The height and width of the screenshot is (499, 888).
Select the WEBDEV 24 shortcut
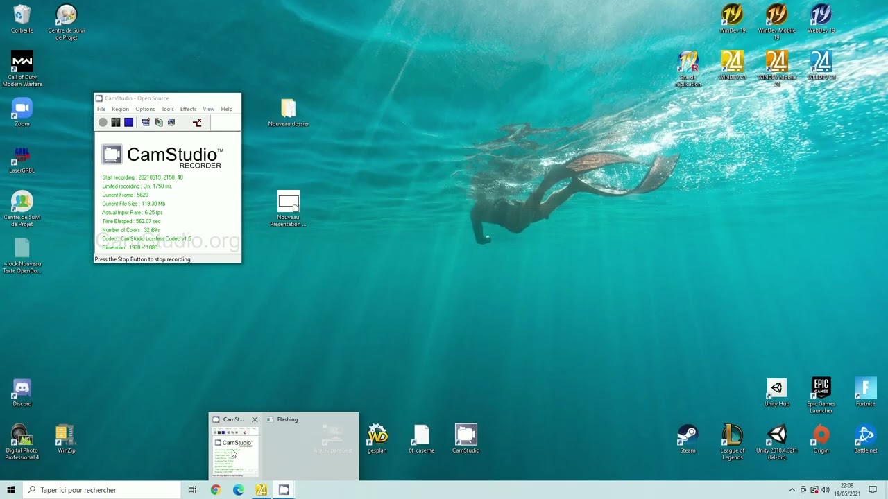point(821,66)
